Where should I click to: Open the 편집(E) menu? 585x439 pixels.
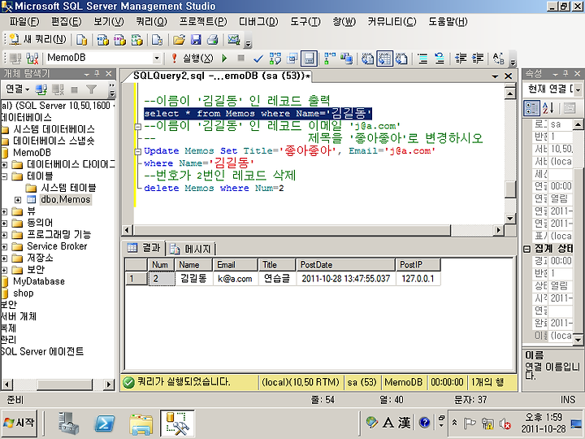tap(66, 22)
